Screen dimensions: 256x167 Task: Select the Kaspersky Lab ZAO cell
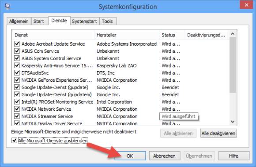click(117, 65)
